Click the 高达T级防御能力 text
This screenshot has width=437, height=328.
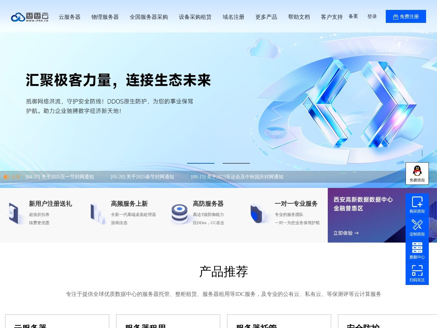pyautogui.click(x=208, y=215)
